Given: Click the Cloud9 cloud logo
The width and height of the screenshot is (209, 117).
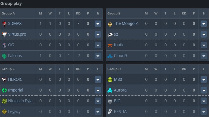Looking at the screenshot, I should (110, 56).
